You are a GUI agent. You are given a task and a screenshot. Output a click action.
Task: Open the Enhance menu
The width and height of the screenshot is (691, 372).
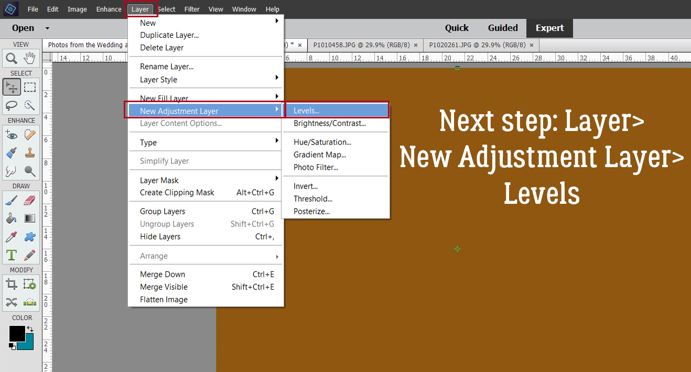point(109,9)
